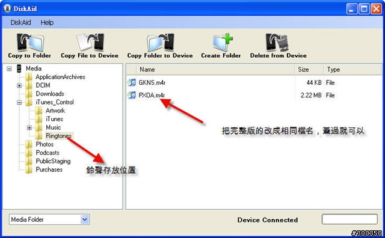
Task: Click the folder icon beside Downloads
Action: coord(29,94)
